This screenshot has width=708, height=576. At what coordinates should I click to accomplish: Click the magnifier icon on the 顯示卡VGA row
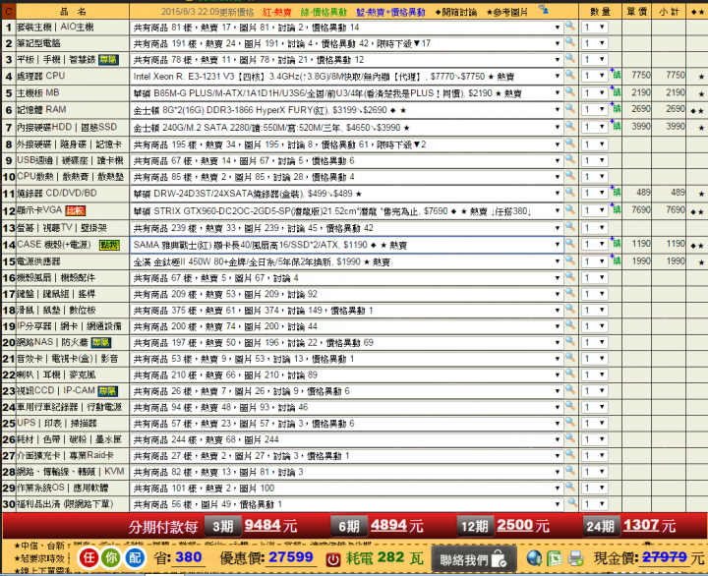click(570, 210)
